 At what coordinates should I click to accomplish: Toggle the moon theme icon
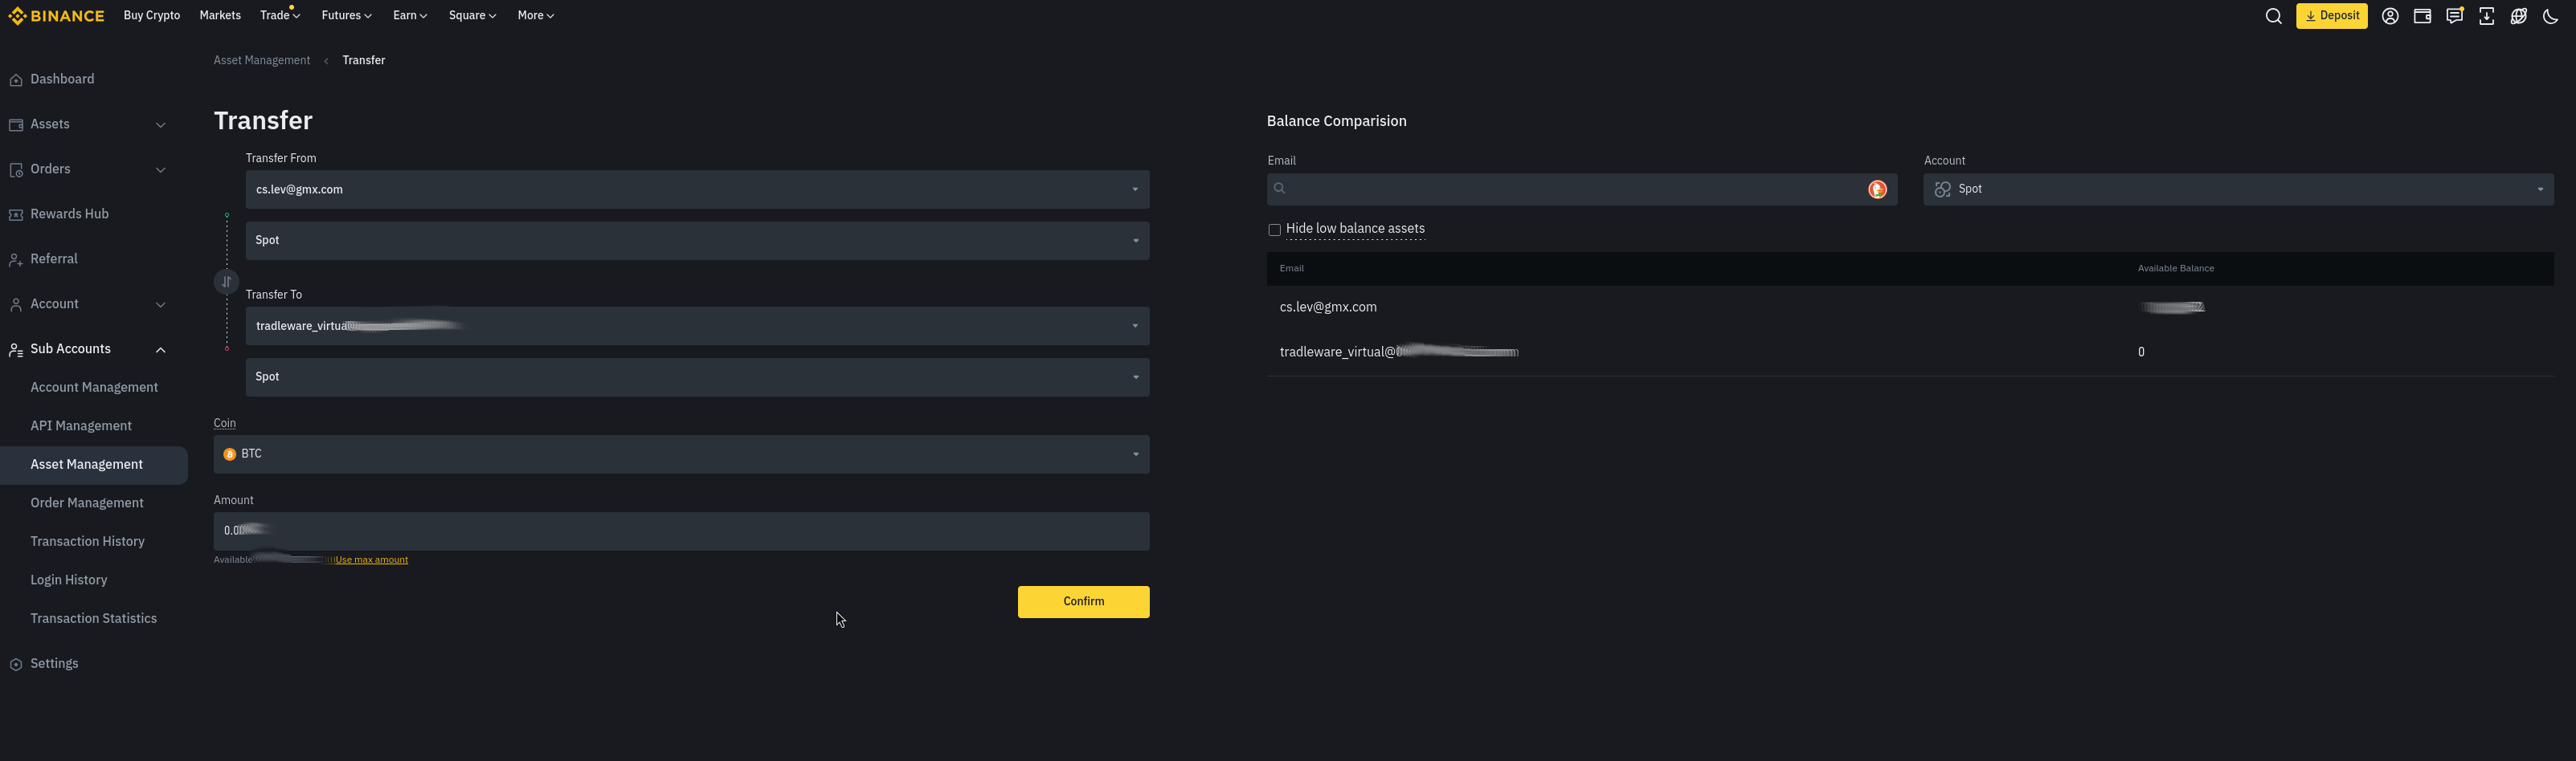[x=2550, y=16]
